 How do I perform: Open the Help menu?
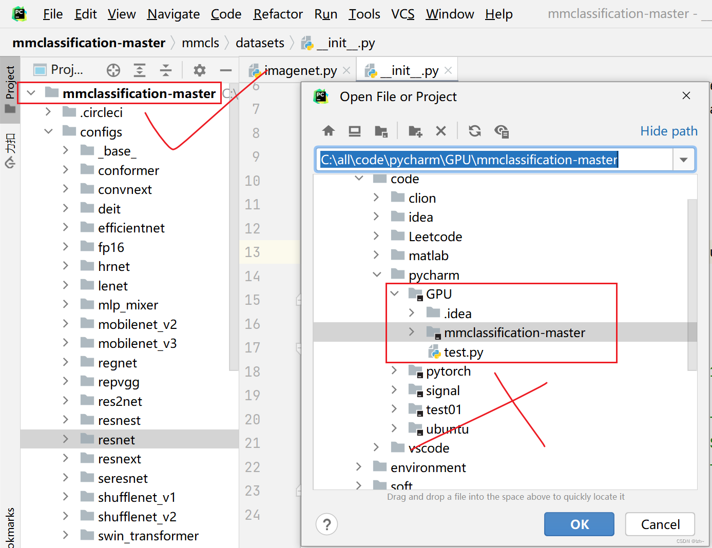[498, 14]
